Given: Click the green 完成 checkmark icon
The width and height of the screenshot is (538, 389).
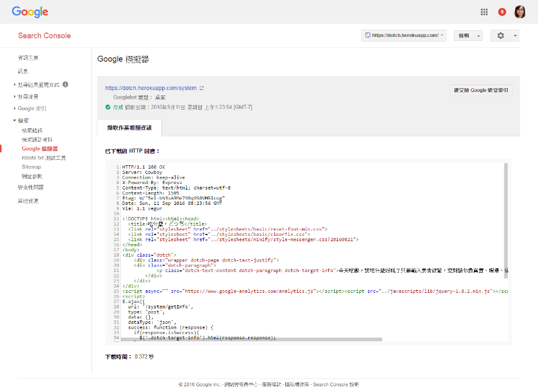Looking at the screenshot, I should 108,107.
